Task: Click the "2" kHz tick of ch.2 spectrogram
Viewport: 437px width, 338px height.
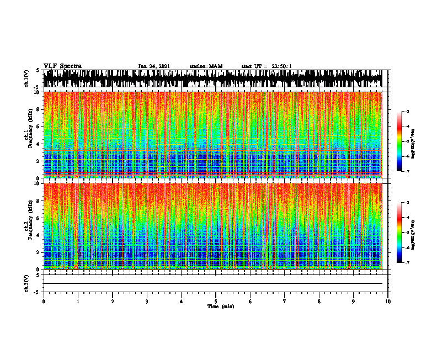Action: 39,252
